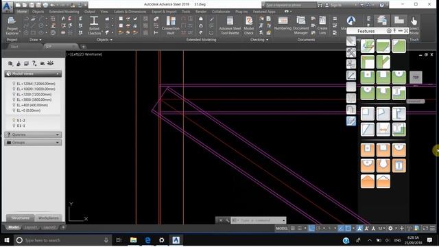Open the Export & Import ribbon tab
Screen dimensions: 439x247
tap(164, 12)
